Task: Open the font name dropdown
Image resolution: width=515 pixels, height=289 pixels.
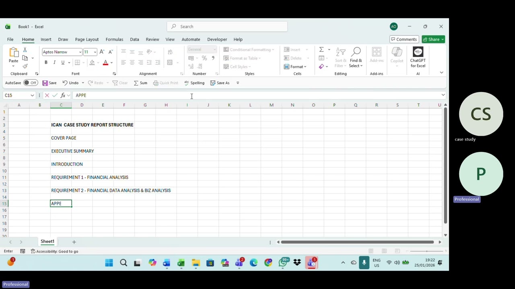Action: click(x=80, y=52)
